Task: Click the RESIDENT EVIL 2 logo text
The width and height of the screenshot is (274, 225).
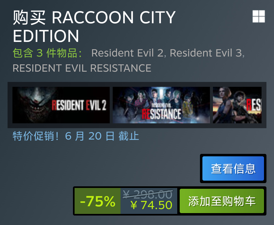Action: (79, 105)
